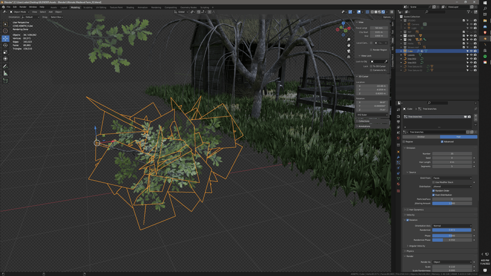Pick the Scale tool in the toolbar
This screenshot has width=491, height=276.
5,52
